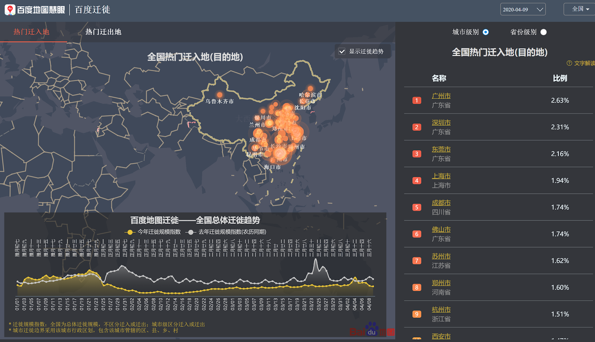This screenshot has height=342, width=595.
Task: Click the yellow legend marker for 今年迁徙规模指数
Action: (130, 232)
